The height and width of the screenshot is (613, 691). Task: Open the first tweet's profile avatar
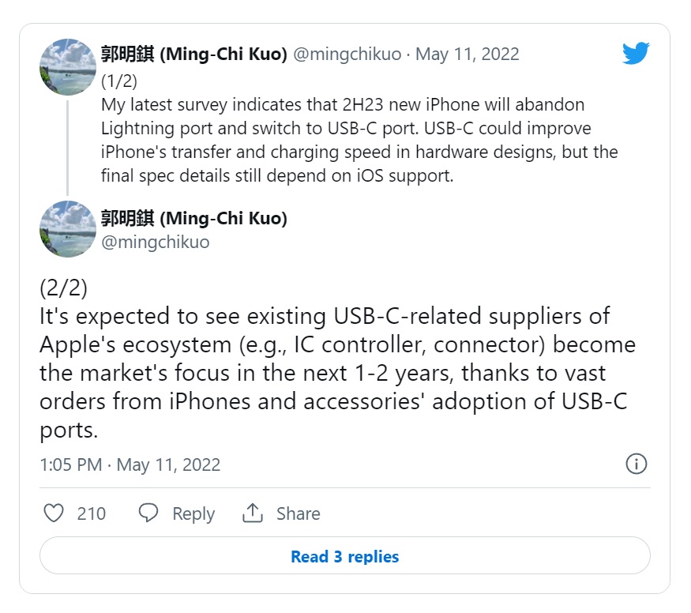coord(68,67)
